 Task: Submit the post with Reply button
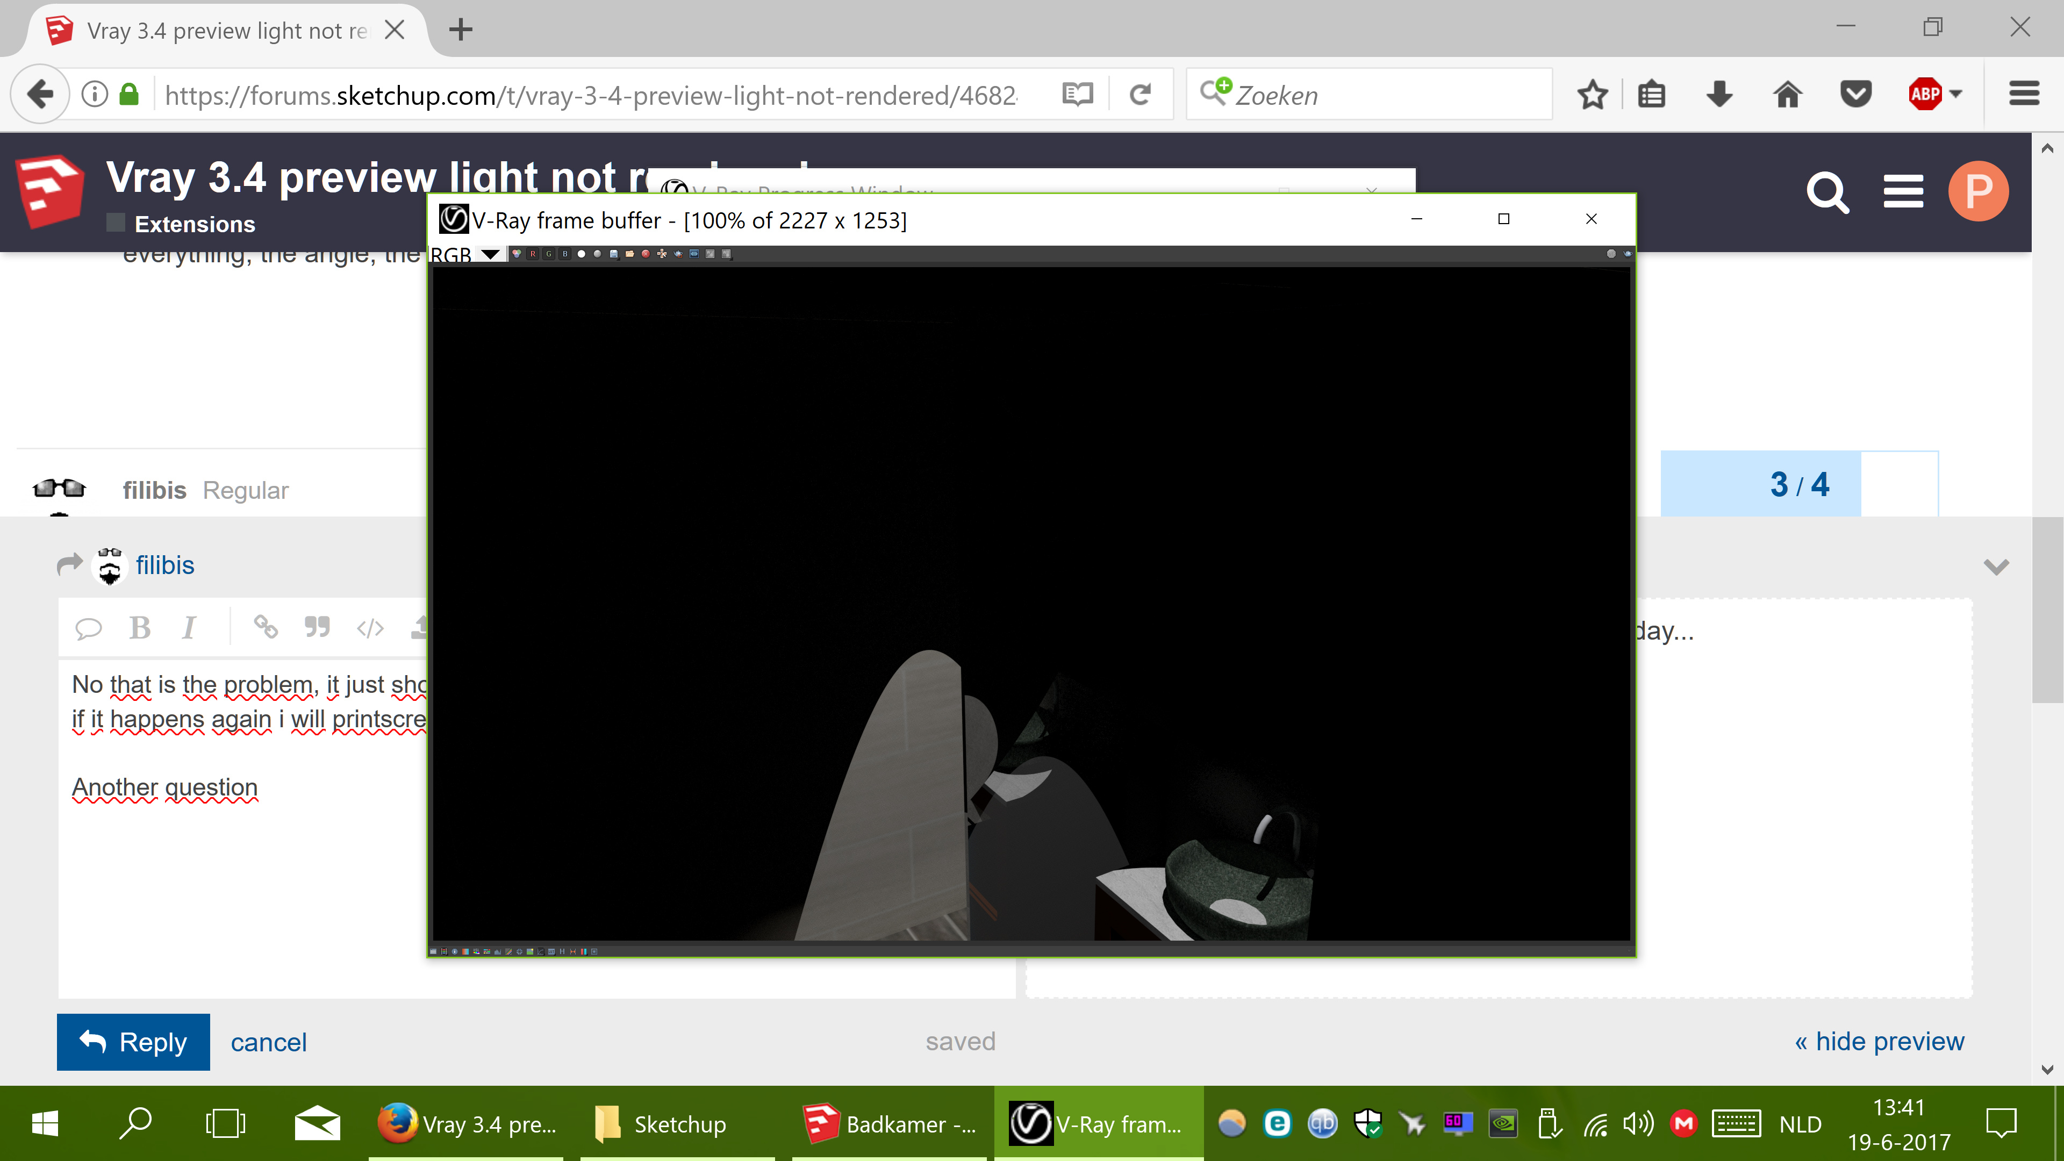pos(133,1042)
